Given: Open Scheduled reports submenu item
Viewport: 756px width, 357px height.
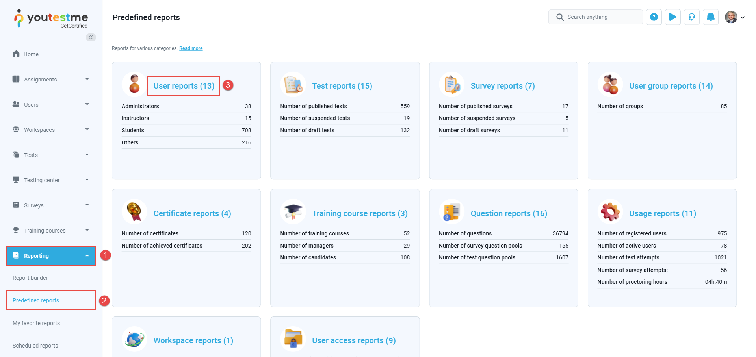Looking at the screenshot, I should pos(35,346).
